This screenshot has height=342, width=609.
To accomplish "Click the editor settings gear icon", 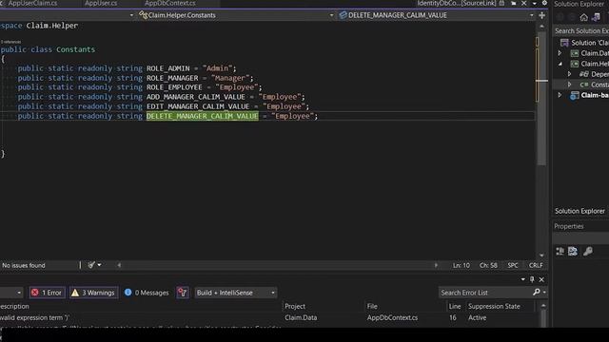I will point(544,3).
